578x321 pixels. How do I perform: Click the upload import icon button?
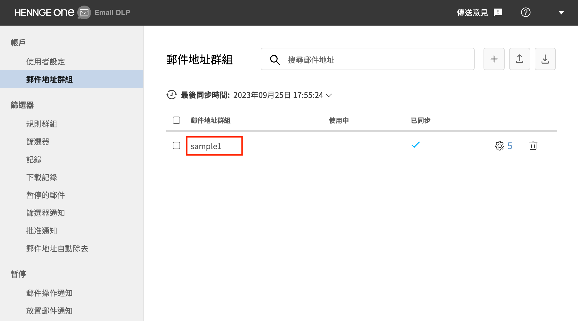[x=519, y=59]
